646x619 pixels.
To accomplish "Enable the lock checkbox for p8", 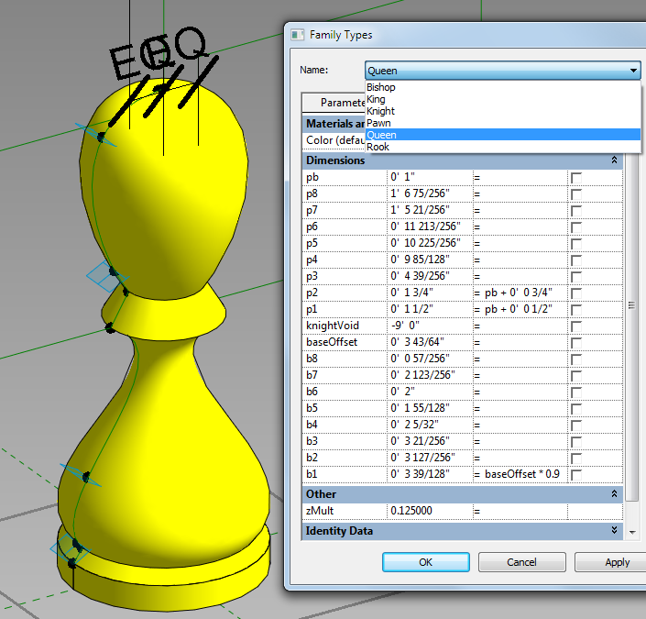I will pyautogui.click(x=576, y=194).
